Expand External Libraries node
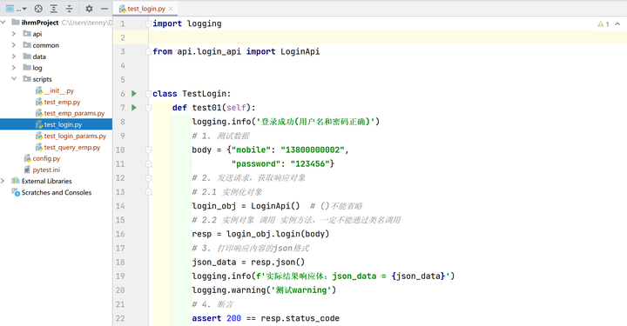Viewport: 627px width, 326px height. (x=3, y=181)
